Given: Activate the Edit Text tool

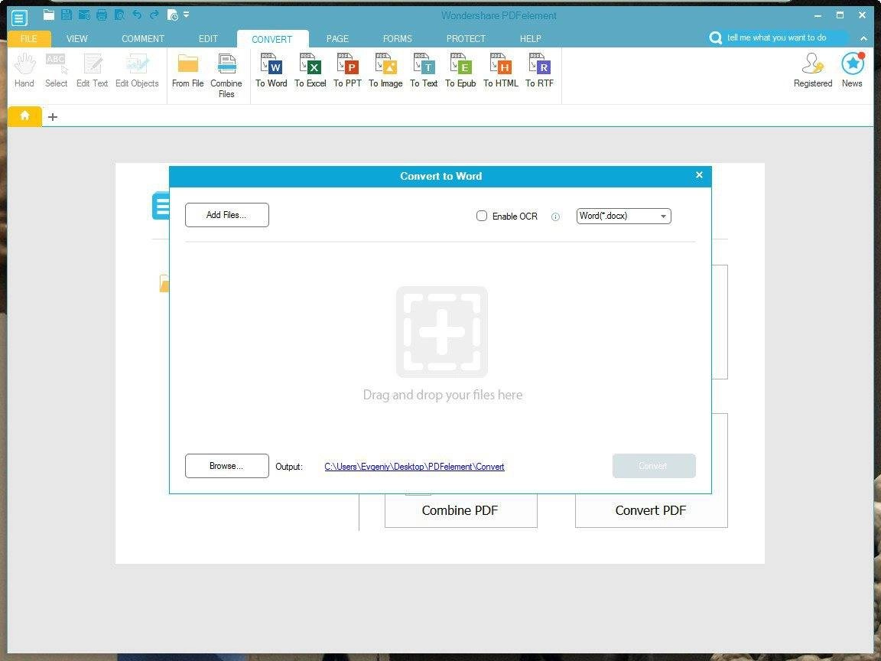Looking at the screenshot, I should point(92,71).
